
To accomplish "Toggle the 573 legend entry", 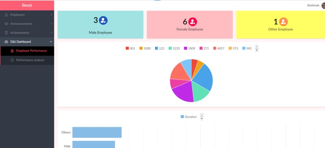I will point(233,48).
